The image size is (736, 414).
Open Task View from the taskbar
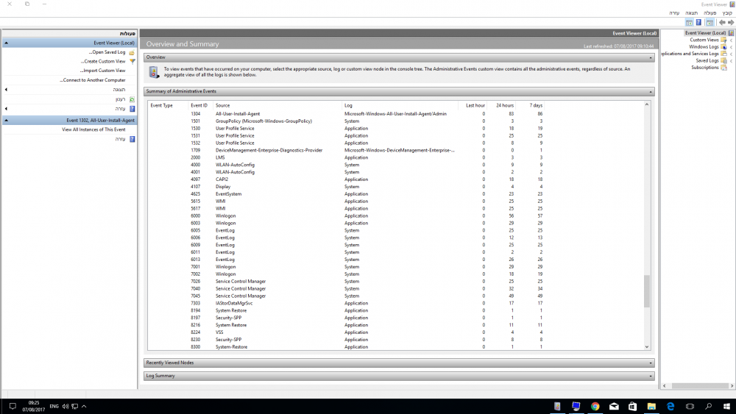coord(690,407)
